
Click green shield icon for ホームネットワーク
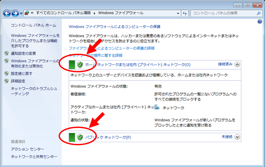pyautogui.click(x=80, y=65)
